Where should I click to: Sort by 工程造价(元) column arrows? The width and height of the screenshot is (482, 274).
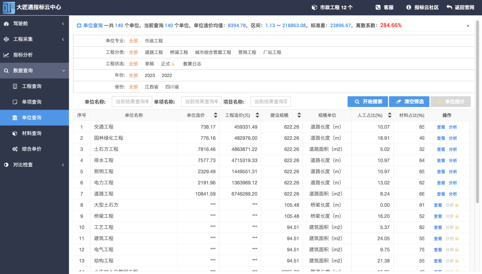[x=258, y=115]
